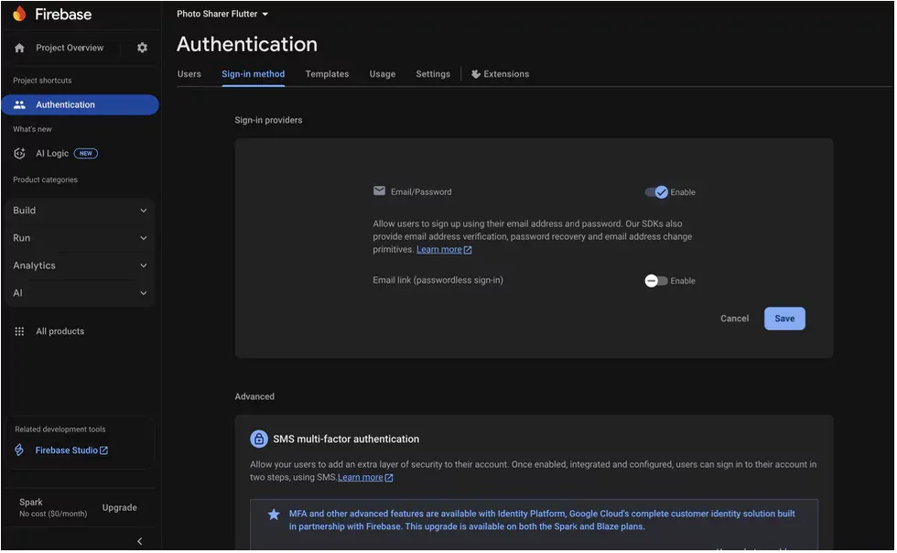Click external-link icon after email Learn more
The image size is (897, 553).
point(468,250)
